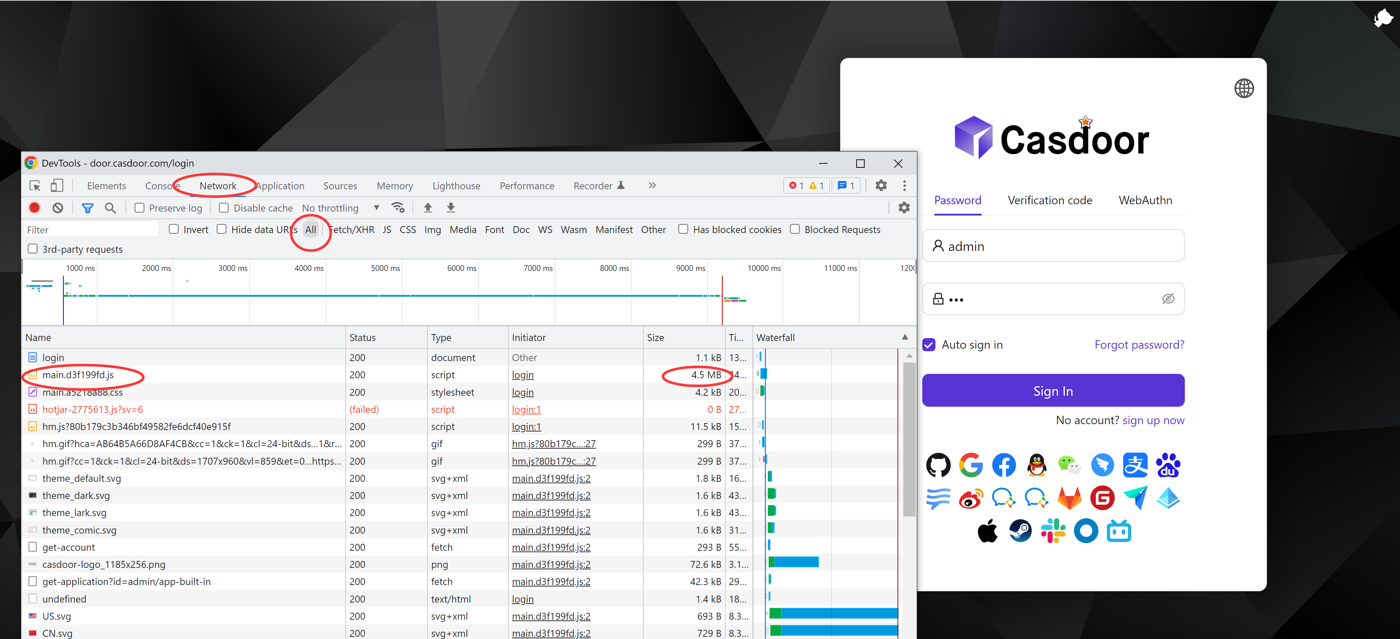1400x639 pixels.
Task: Sign in with the GitHub icon
Action: [x=938, y=465]
